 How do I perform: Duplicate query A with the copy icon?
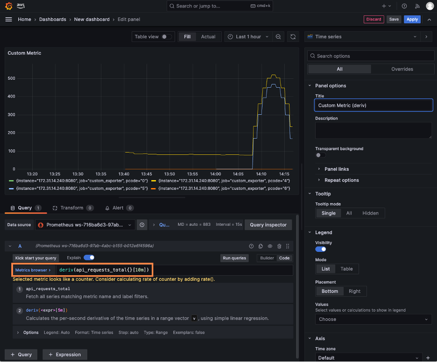point(261,246)
